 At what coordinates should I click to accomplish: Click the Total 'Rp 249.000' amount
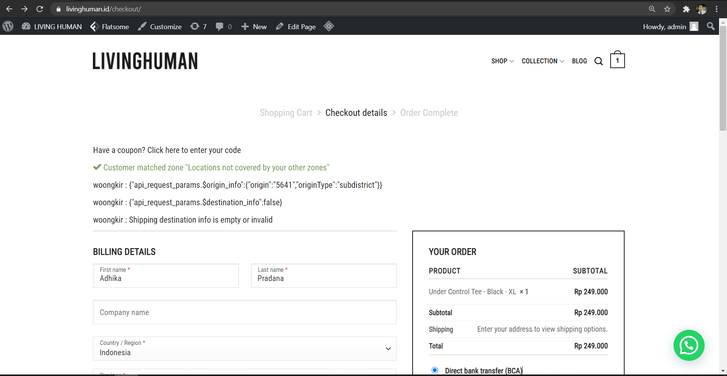coord(591,346)
